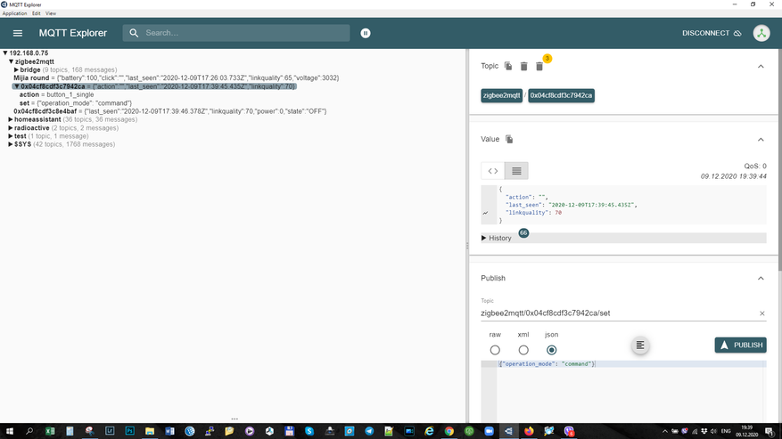The width and height of the screenshot is (782, 439).
Task: Open the hamburger navigation menu
Action: [x=18, y=33]
